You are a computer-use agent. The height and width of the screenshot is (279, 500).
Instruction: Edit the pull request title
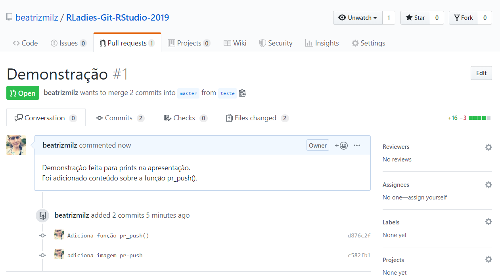pyautogui.click(x=481, y=73)
